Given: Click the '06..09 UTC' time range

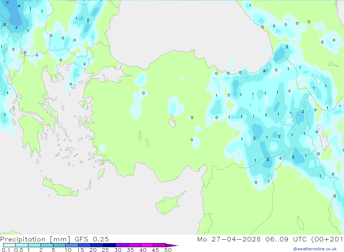Looking at the screenshot, I should click(x=287, y=239).
